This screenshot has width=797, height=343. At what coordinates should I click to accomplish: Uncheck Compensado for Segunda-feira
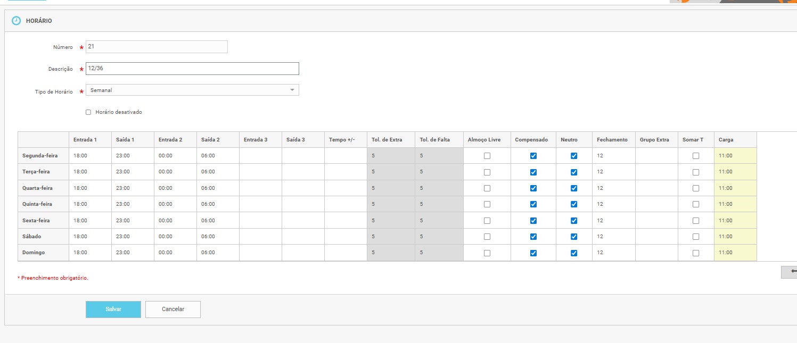[533, 156]
